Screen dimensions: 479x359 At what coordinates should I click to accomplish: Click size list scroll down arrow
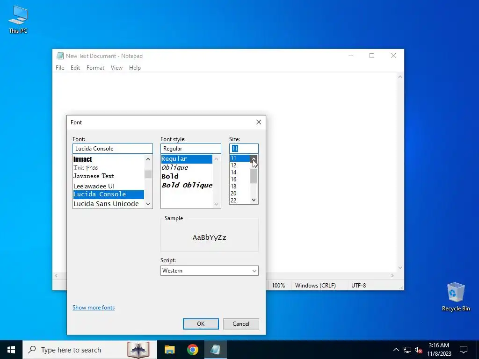(x=254, y=200)
